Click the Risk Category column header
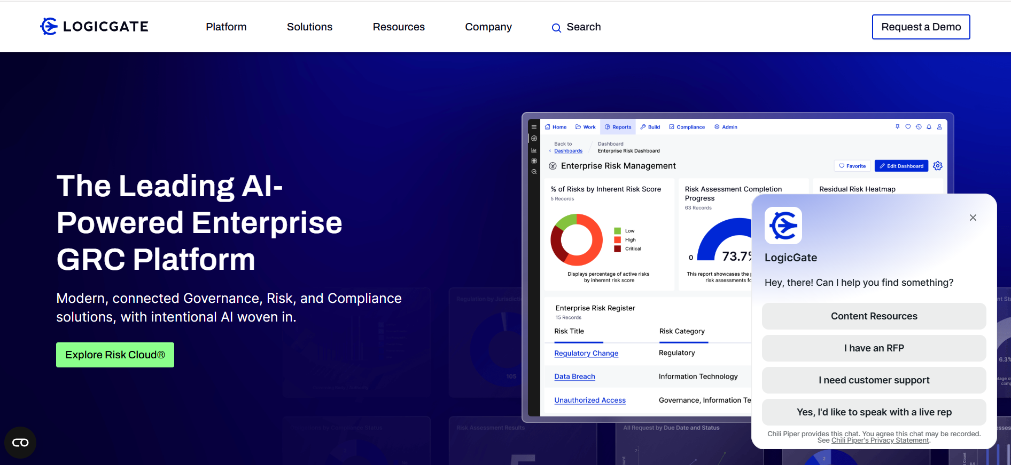 click(682, 331)
